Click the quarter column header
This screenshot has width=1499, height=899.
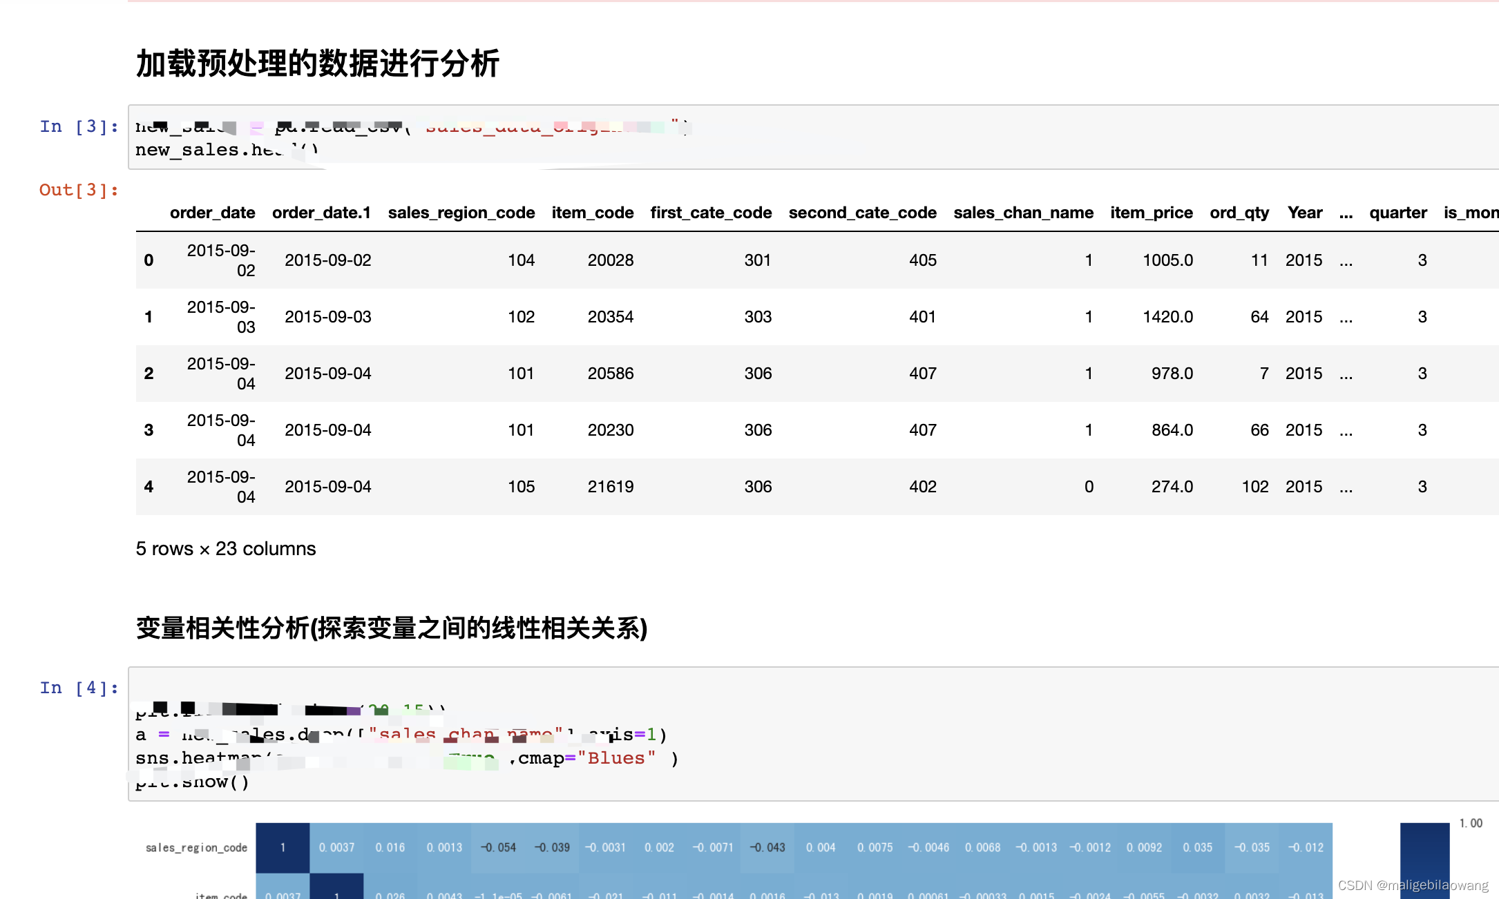click(x=1398, y=213)
